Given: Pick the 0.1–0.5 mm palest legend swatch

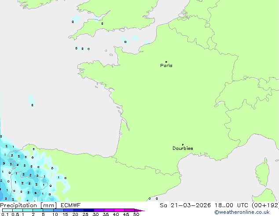Looking at the screenshot, I should (7, 210).
